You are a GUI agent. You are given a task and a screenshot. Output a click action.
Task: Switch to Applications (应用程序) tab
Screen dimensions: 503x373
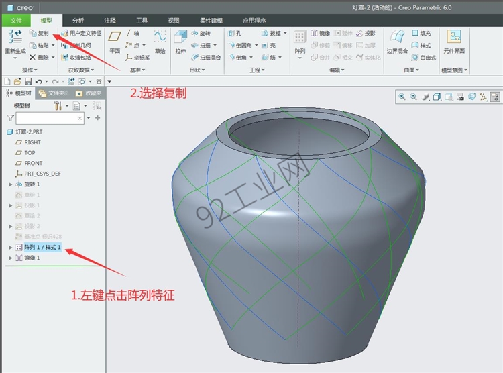pyautogui.click(x=254, y=21)
